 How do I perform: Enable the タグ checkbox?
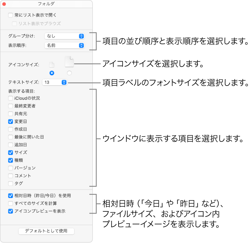tap(10, 184)
